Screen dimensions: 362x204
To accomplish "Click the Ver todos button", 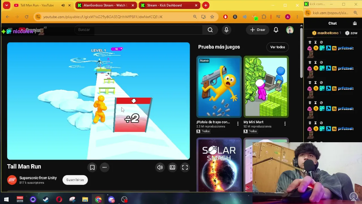I will pos(277,47).
